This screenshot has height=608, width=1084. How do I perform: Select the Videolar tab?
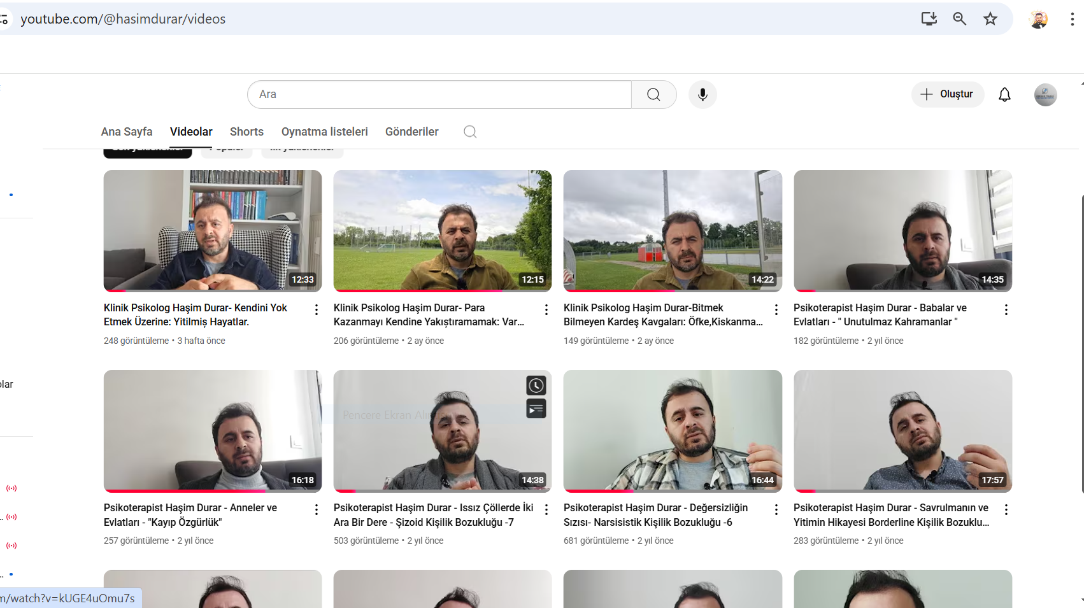(x=191, y=132)
